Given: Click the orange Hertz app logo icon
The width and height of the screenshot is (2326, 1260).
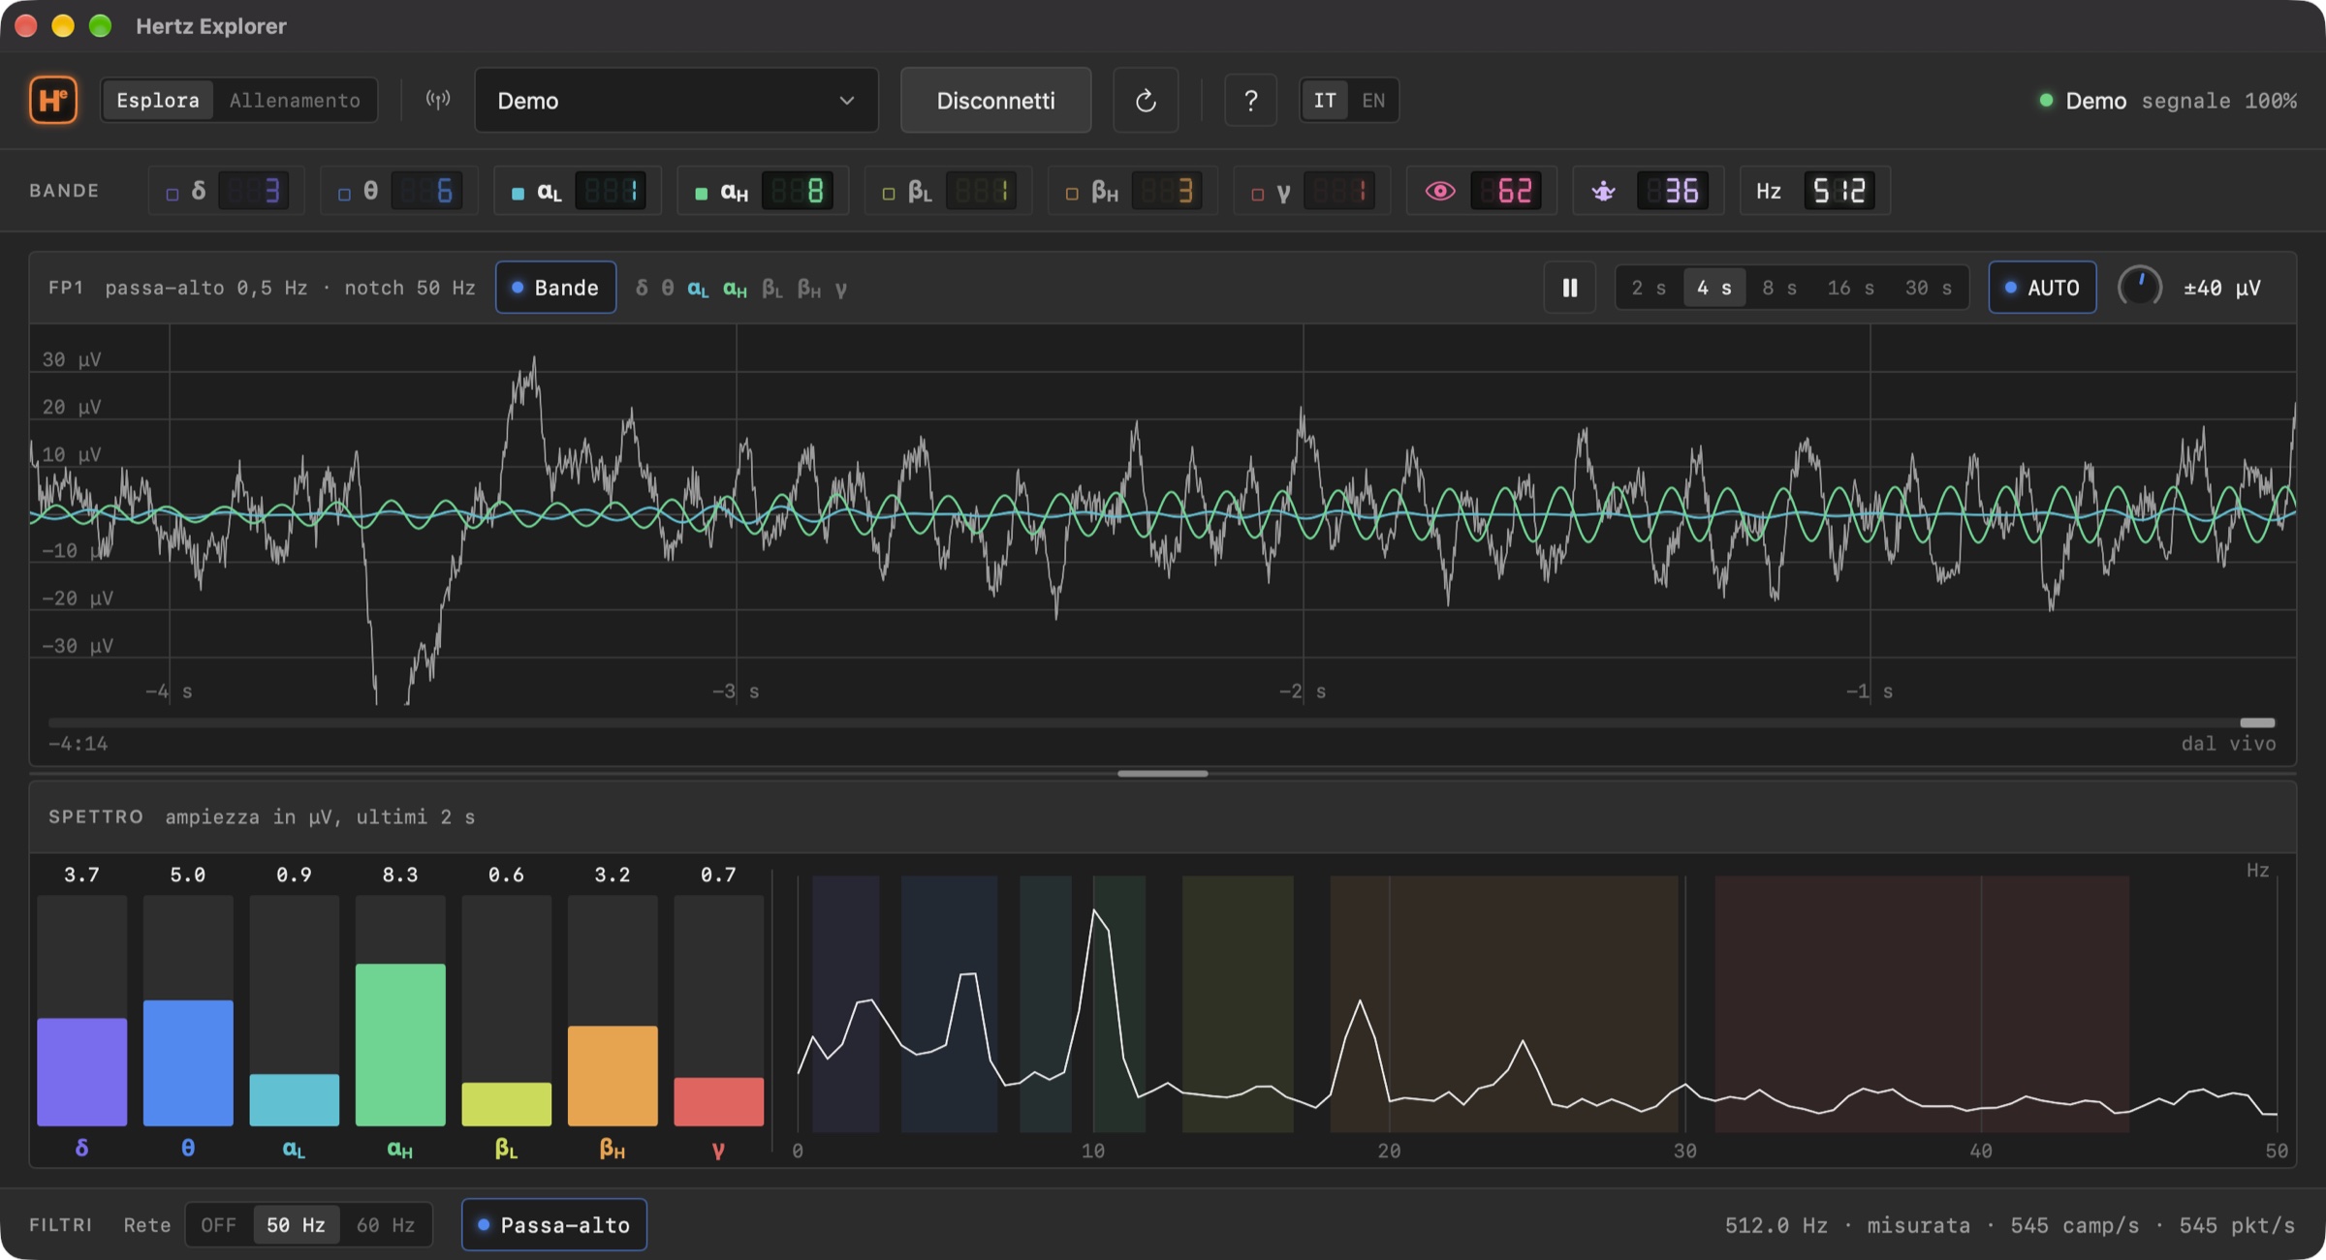Looking at the screenshot, I should pos(53,100).
